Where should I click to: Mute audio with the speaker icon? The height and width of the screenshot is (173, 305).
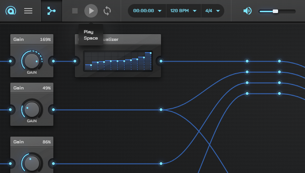pyautogui.click(x=248, y=11)
